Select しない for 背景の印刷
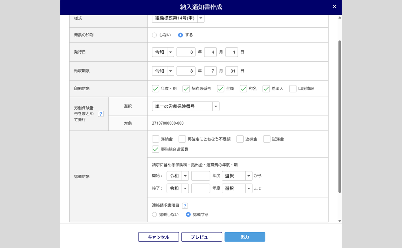This screenshot has height=248, width=402. [x=154, y=35]
